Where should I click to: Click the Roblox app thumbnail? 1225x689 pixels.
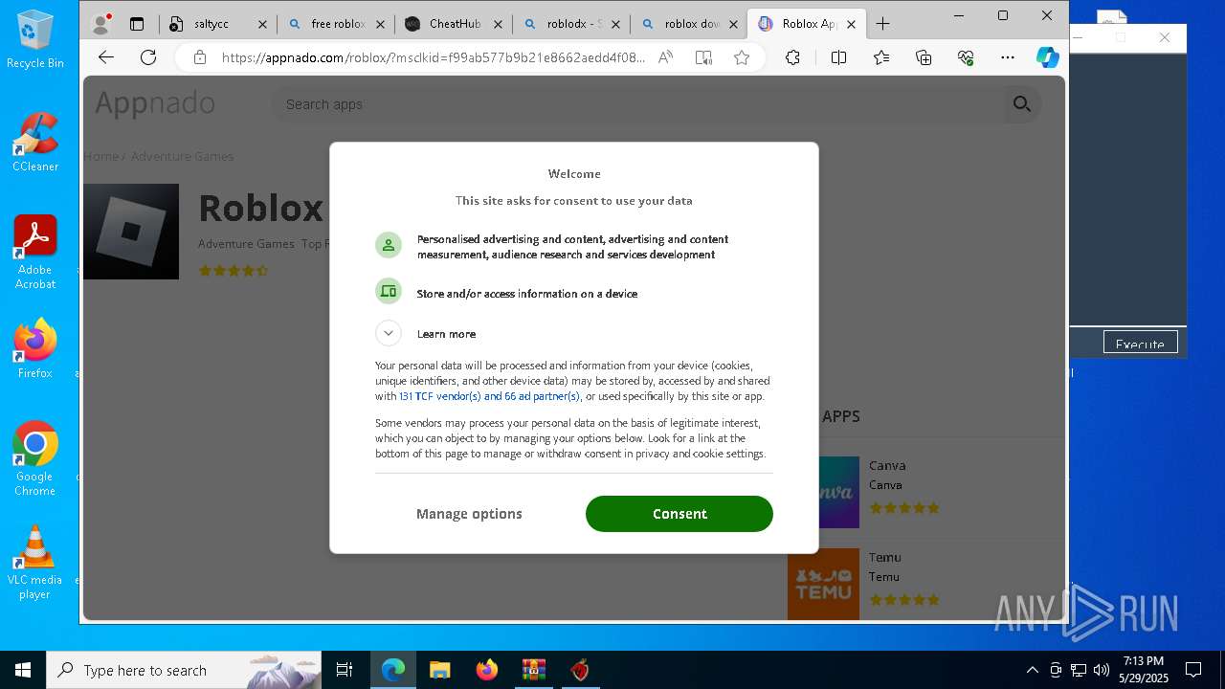pyautogui.click(x=131, y=232)
